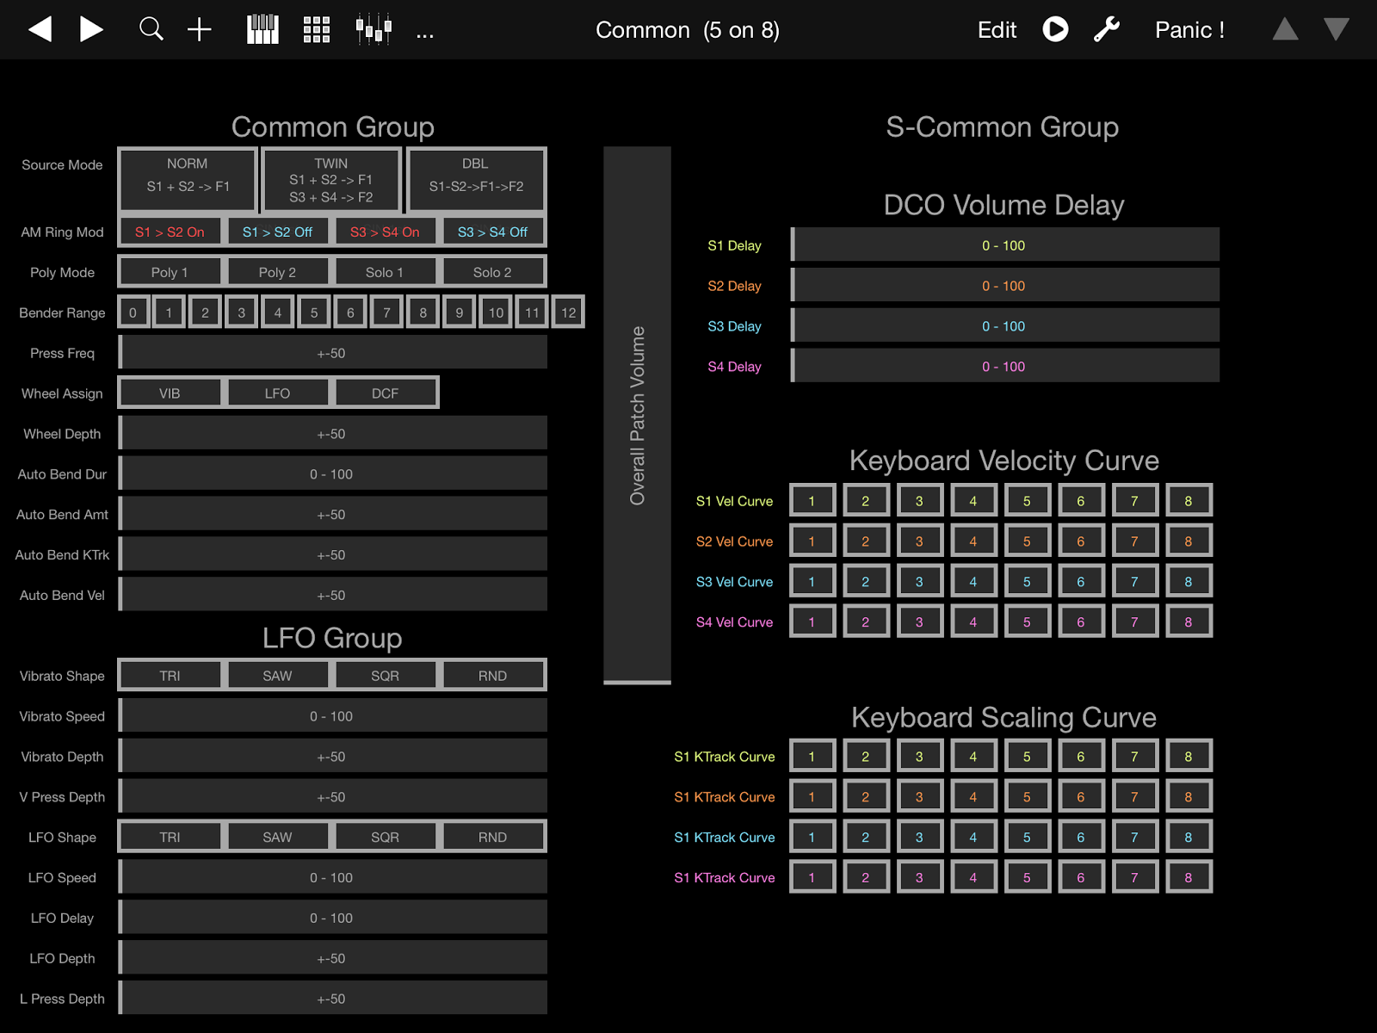The image size is (1377, 1033).
Task: Go to next page with right arrow
Action: point(91,30)
